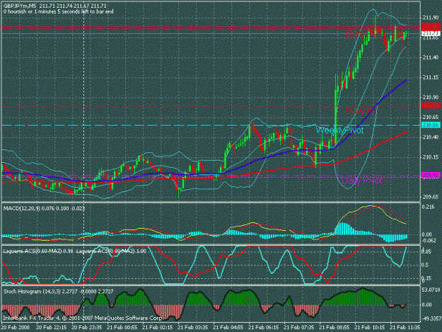Click the -0.062 value on MACD scale
Image resolution: width=442 pixels, height=332 pixels.
click(429, 241)
